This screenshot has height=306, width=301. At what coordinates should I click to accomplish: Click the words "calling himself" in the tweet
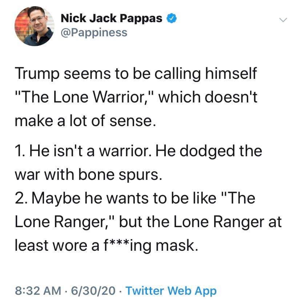pyautogui.click(x=205, y=74)
